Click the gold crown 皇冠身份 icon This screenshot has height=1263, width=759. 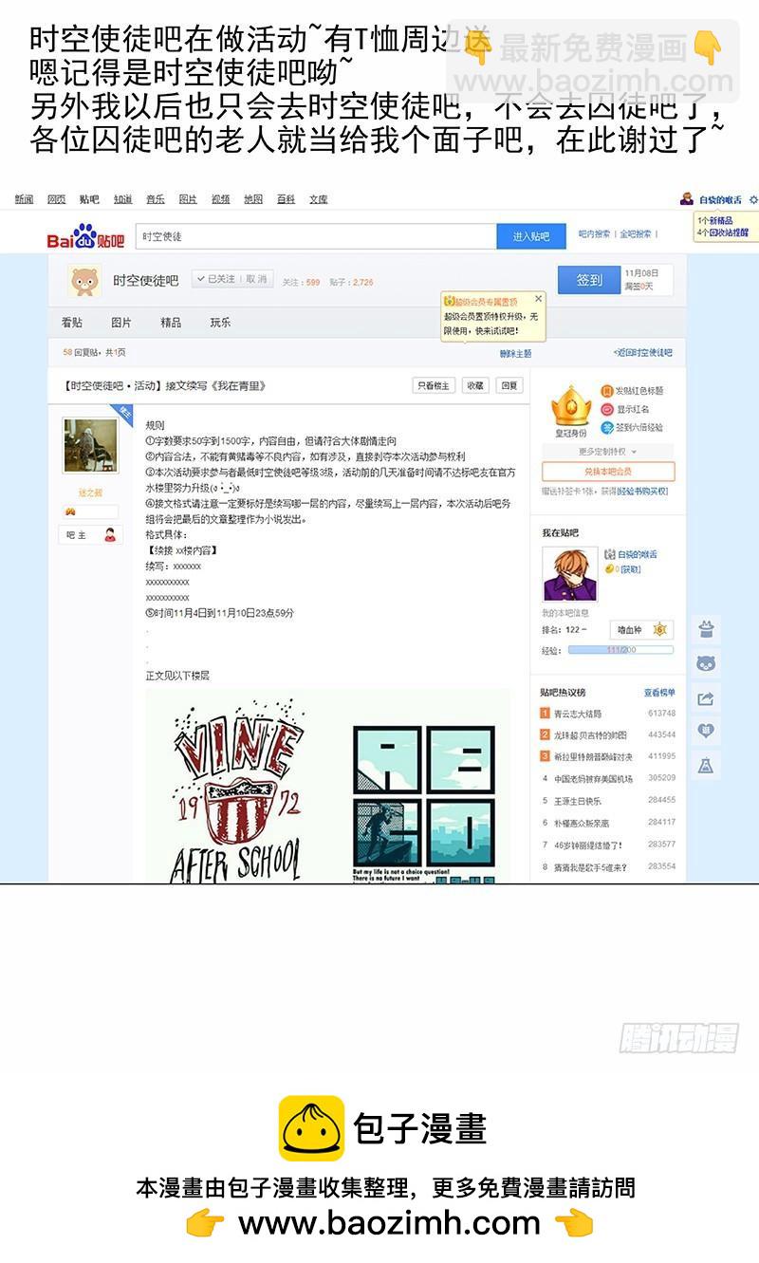click(571, 405)
